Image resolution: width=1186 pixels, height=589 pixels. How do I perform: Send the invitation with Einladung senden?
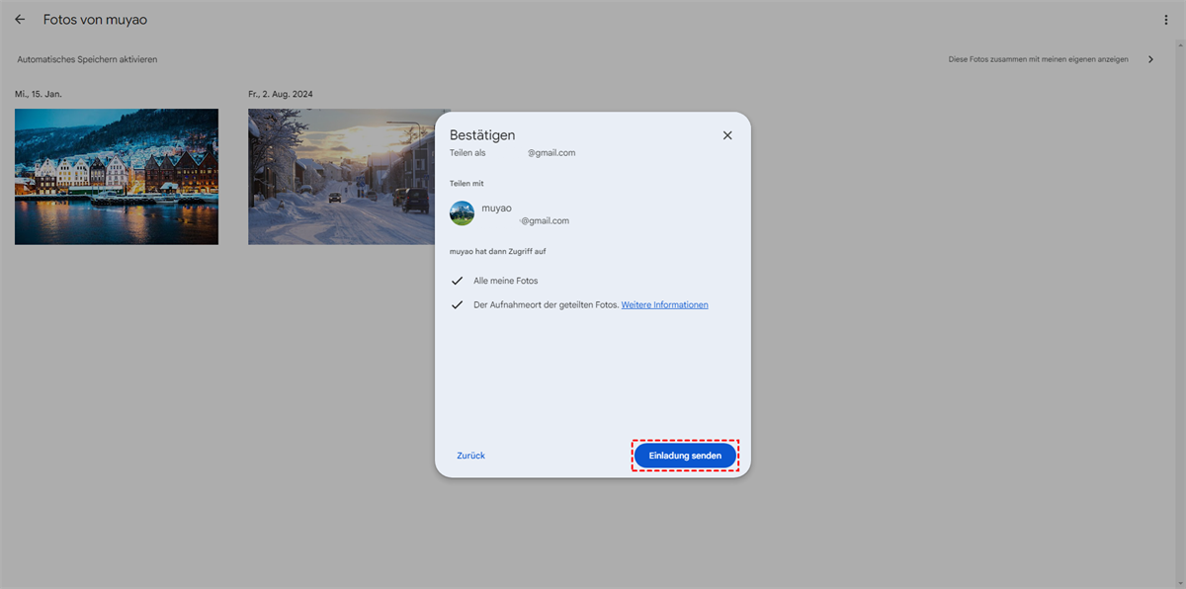tap(685, 456)
